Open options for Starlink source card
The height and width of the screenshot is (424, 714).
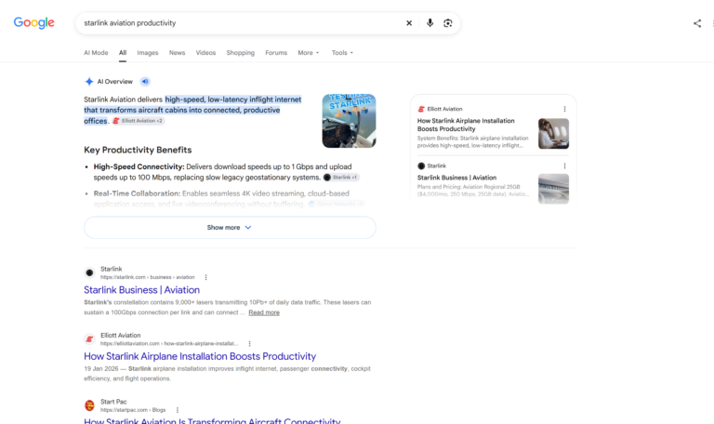[x=564, y=166]
